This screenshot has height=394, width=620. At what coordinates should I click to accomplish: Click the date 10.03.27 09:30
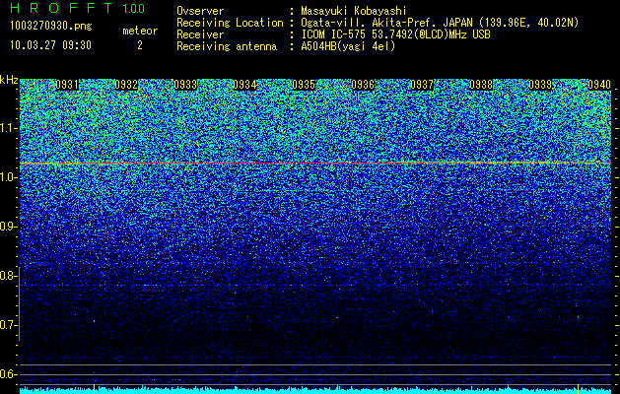point(50,45)
